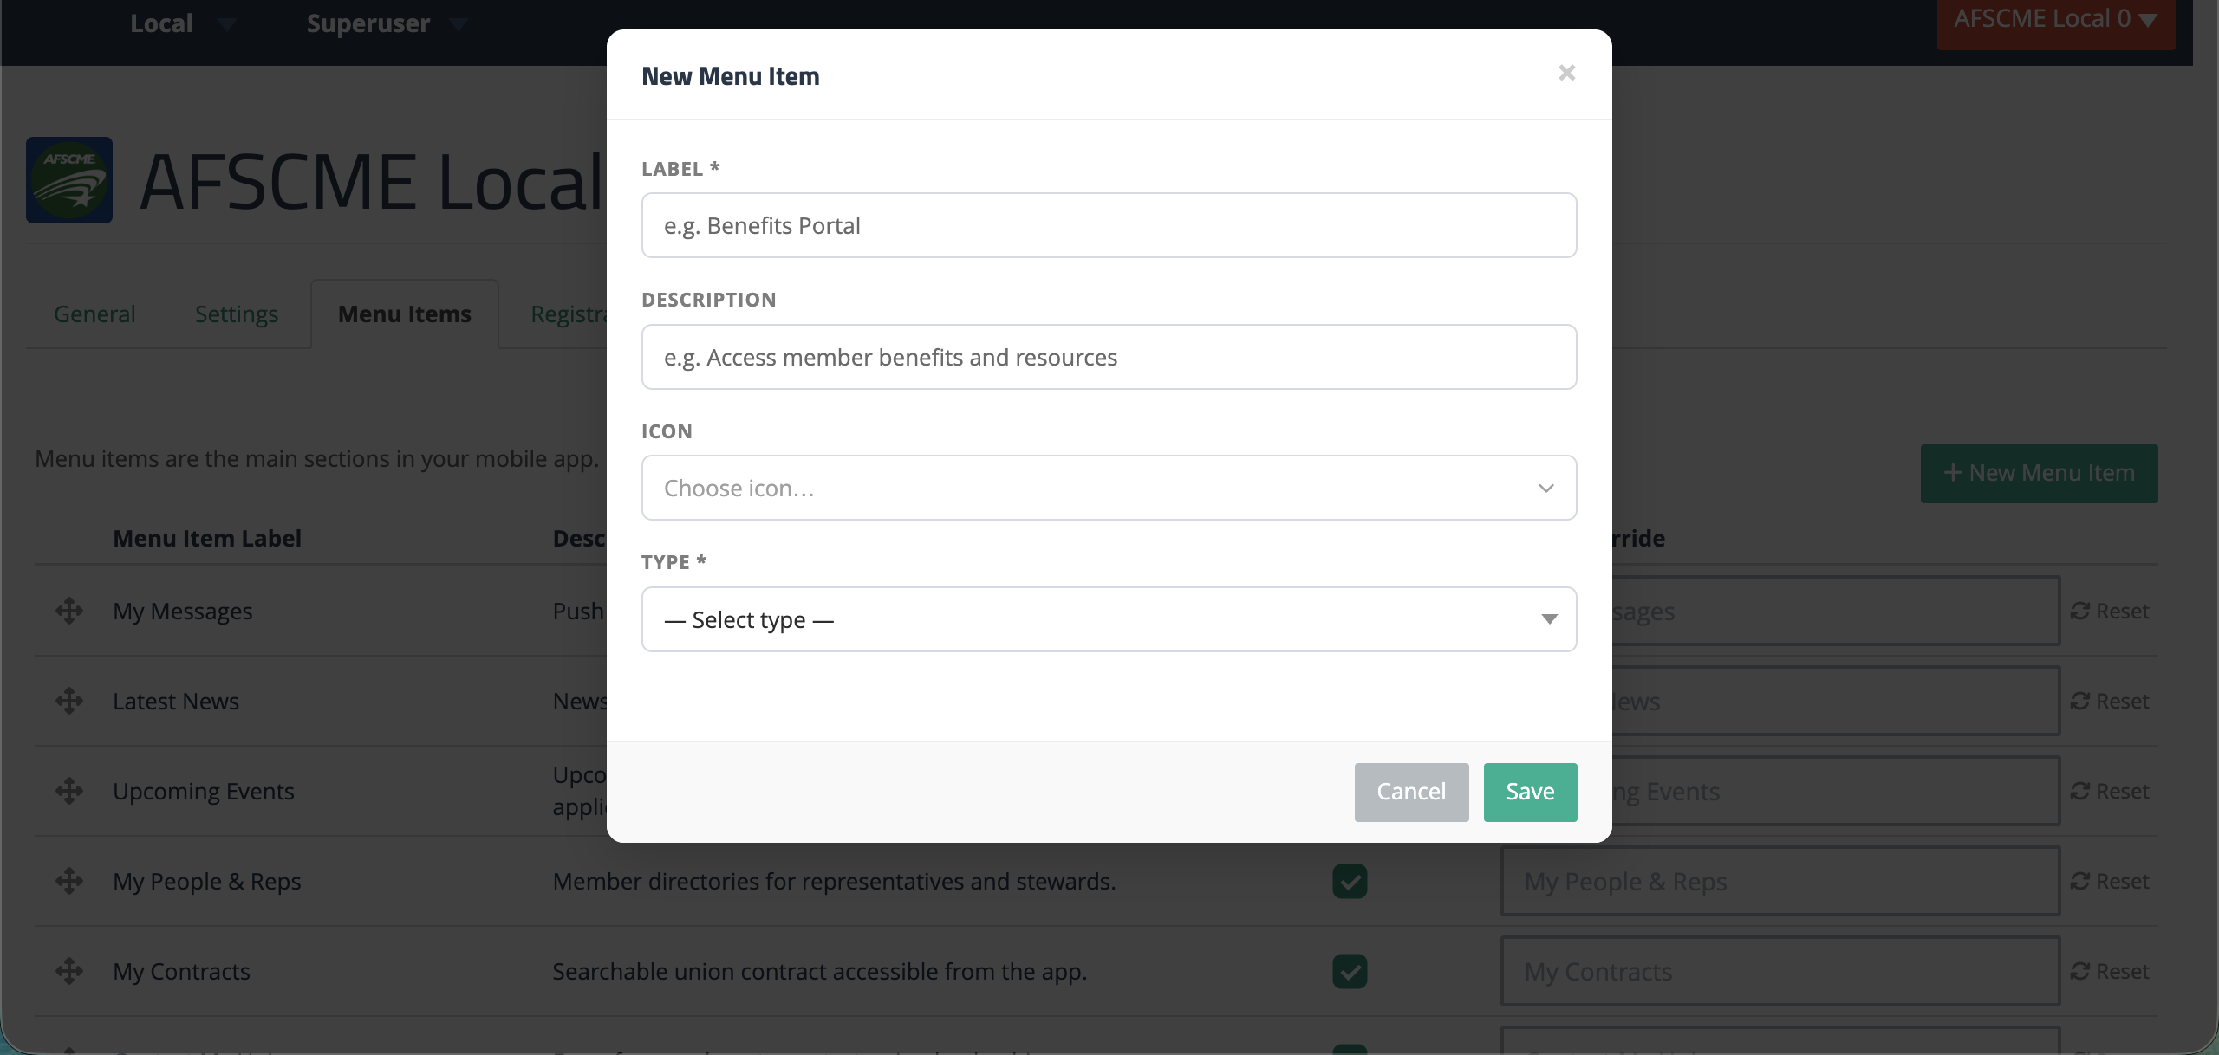Screen dimensions: 2219x1055
Task: Click the AFSCME logo image
Action: pos(69,180)
